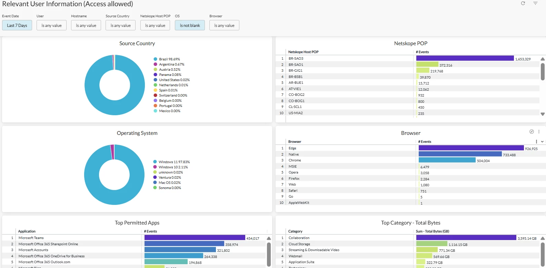Open Event Date filter Last 7 Days
This screenshot has width=546, height=268.
pos(17,25)
